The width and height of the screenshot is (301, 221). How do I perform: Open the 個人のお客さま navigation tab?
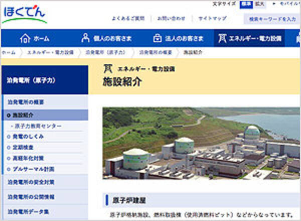click(x=106, y=38)
